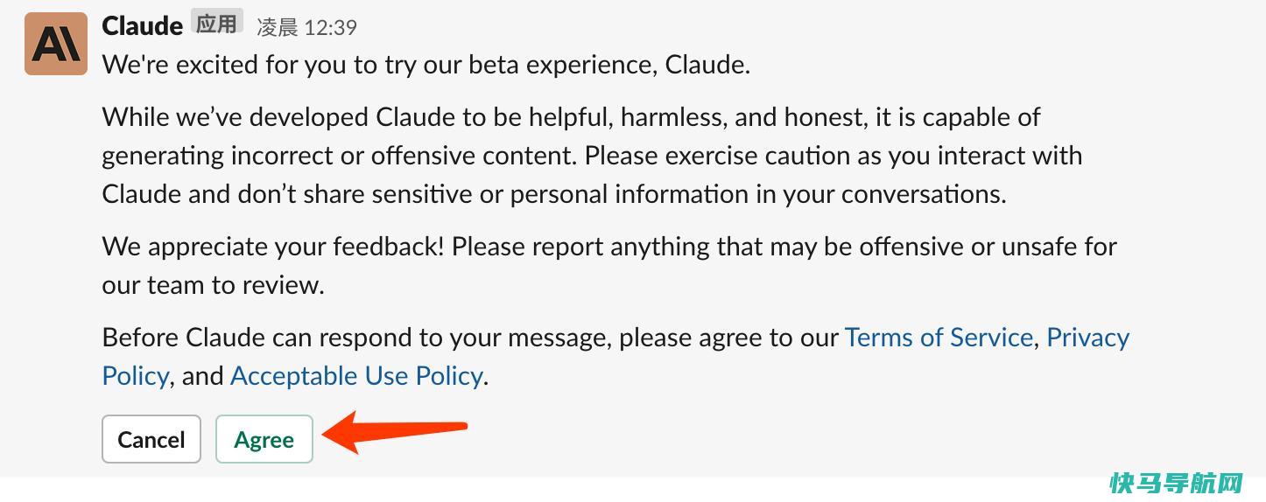1266x502 pixels.
Task: Click the Agree button
Action: point(264,439)
